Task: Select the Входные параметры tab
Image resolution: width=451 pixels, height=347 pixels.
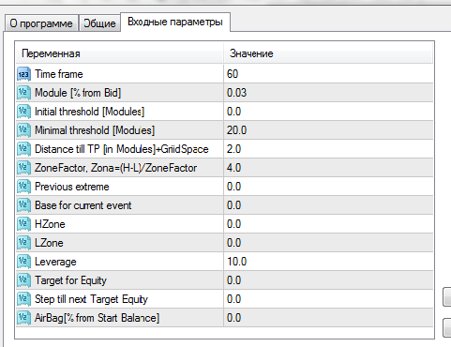Action: [175, 23]
